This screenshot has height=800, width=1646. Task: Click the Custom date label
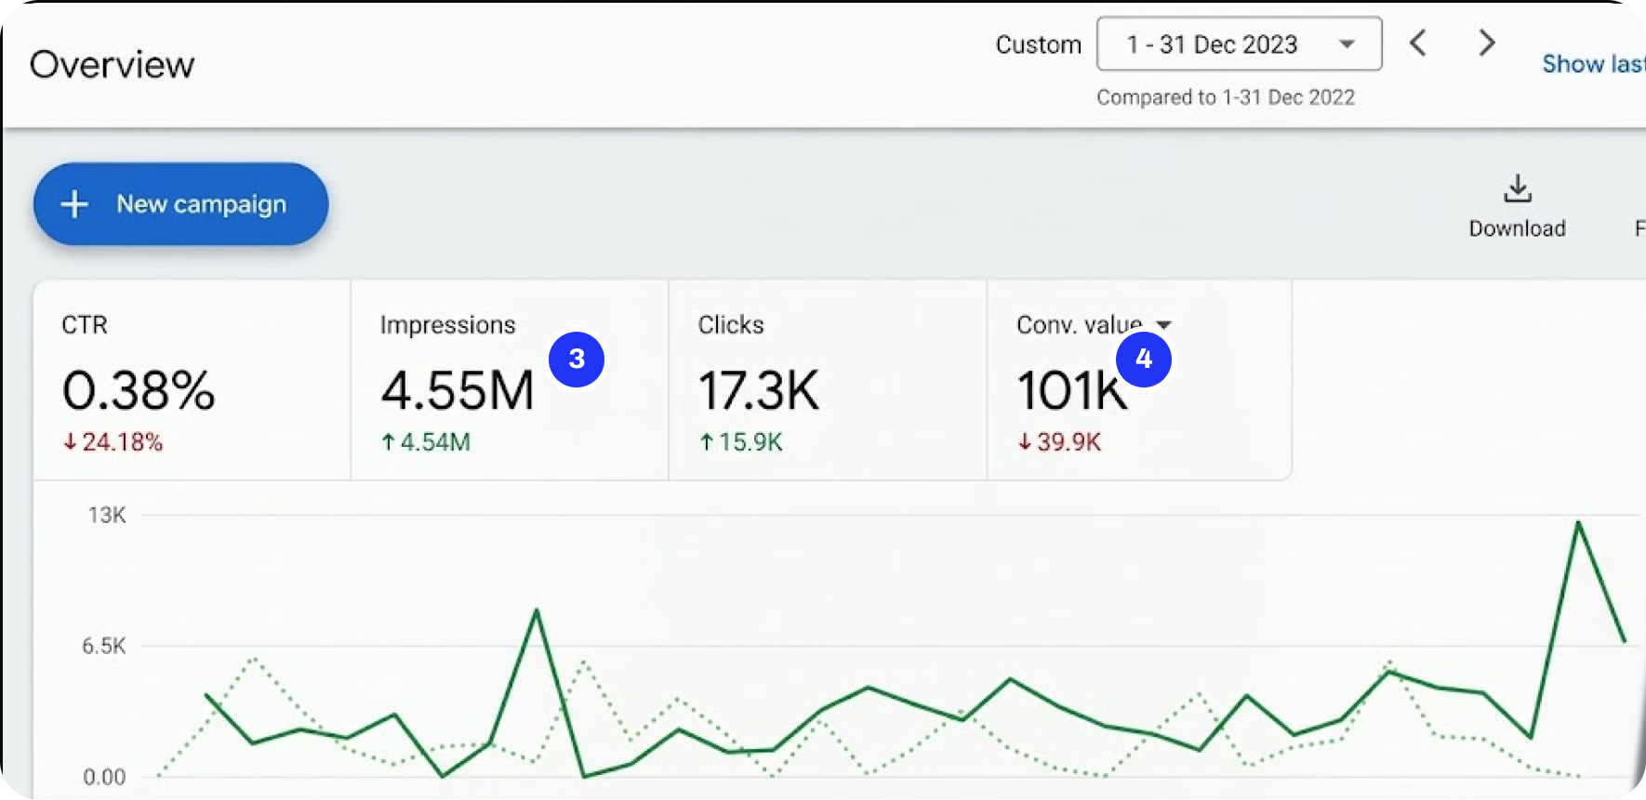(1038, 45)
